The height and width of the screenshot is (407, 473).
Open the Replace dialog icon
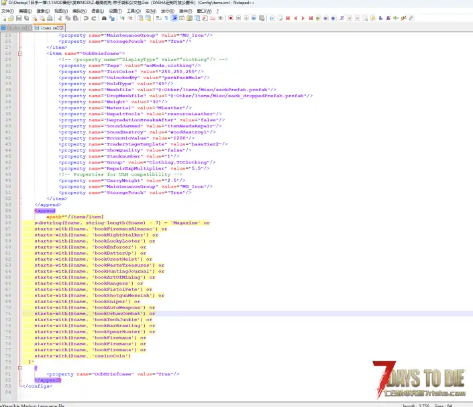(112, 18)
